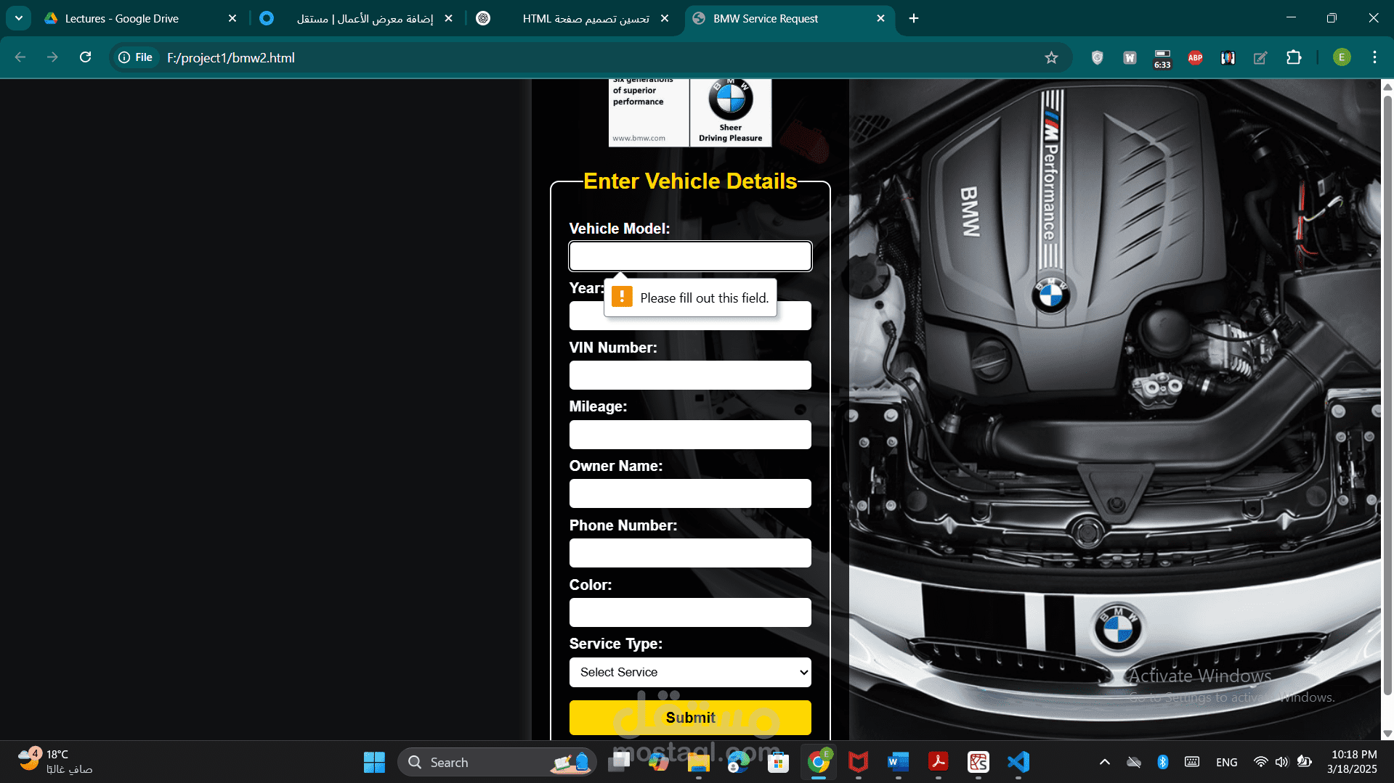Screen dimensions: 1394x783
Task: Click the browser Forward arrow
Action: click(52, 57)
